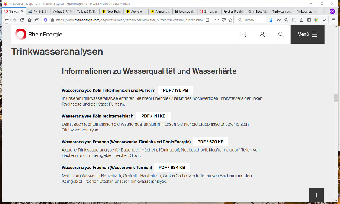
Task: Download the PDF / 684 KB file
Action: coord(172,168)
